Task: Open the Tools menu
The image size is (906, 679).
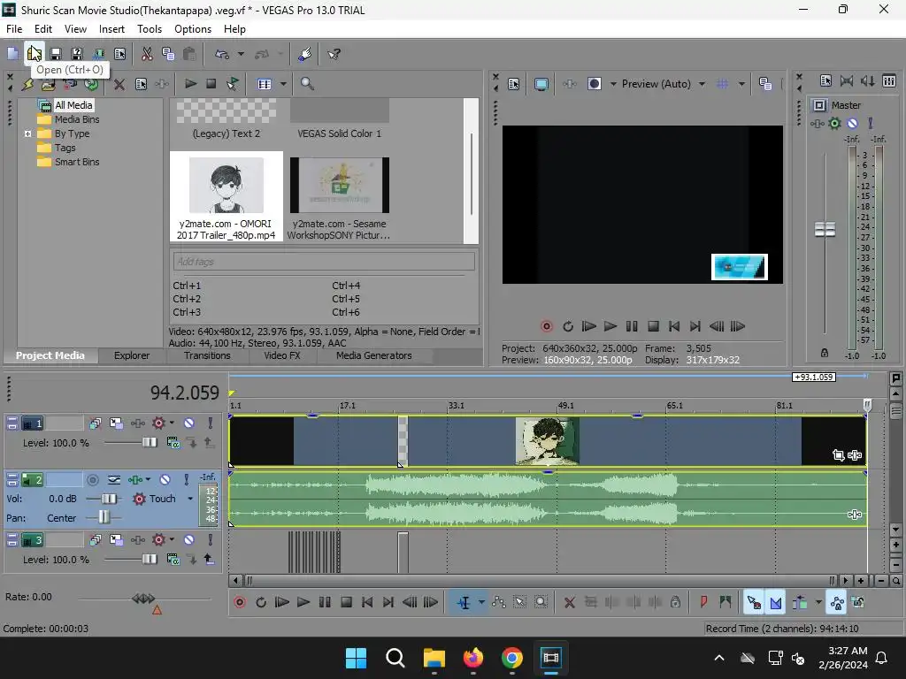Action: (x=149, y=29)
